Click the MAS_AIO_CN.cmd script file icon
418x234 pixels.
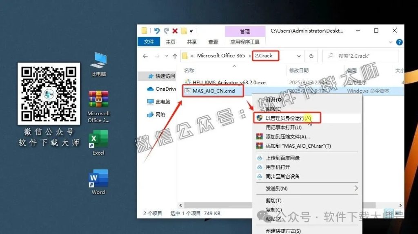[x=188, y=91]
